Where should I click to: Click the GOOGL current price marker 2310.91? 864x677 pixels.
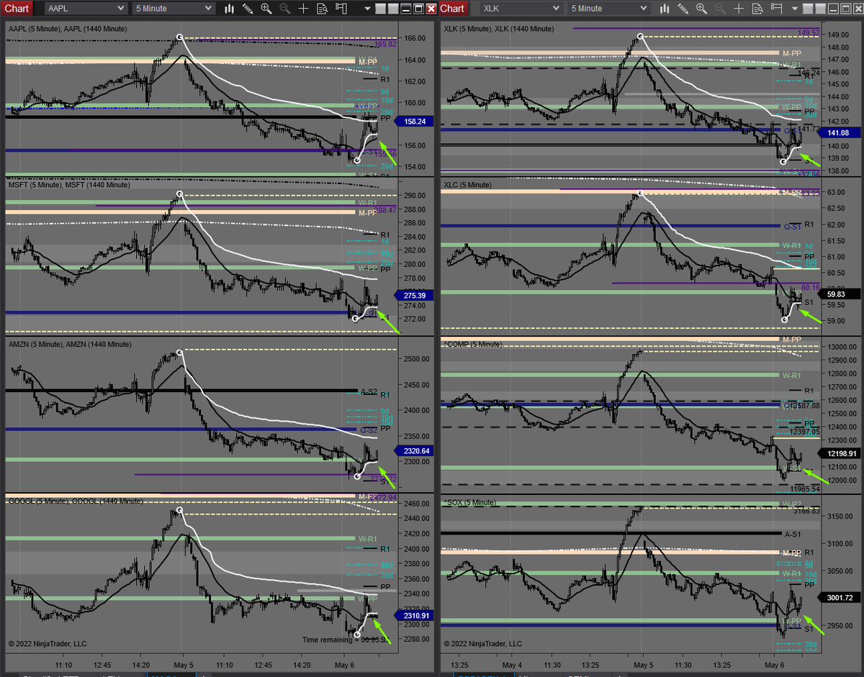click(415, 616)
